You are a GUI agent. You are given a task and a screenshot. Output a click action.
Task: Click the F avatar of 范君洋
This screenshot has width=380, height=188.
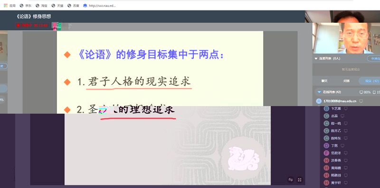[326, 153]
